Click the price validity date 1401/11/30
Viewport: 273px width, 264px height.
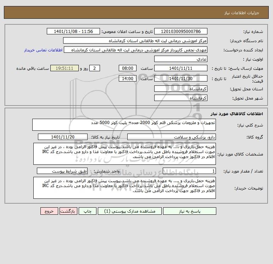pyautogui.click(x=181, y=78)
